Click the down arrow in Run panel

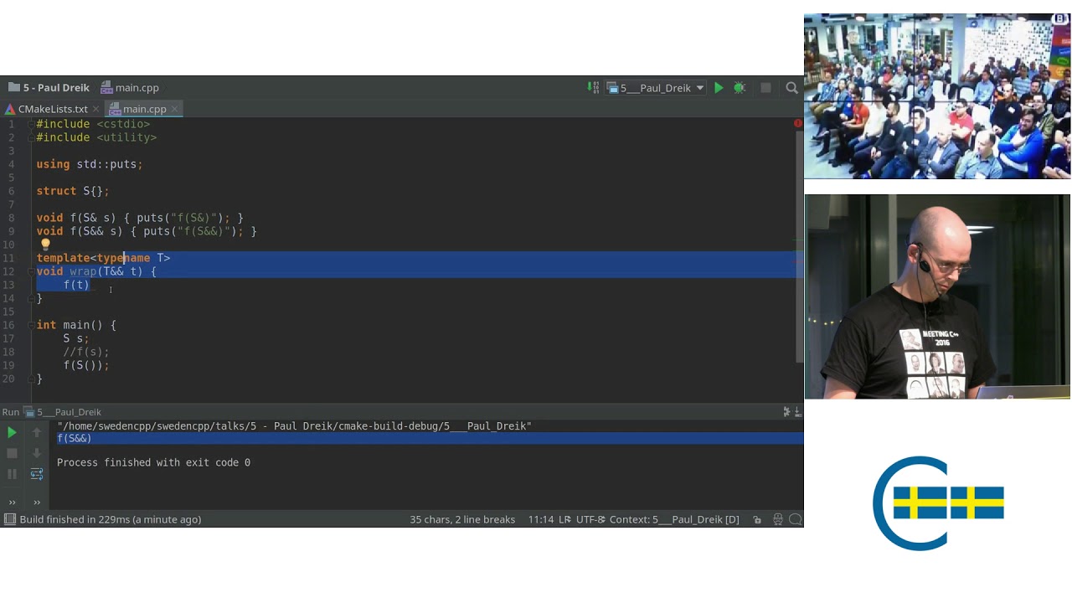(37, 453)
